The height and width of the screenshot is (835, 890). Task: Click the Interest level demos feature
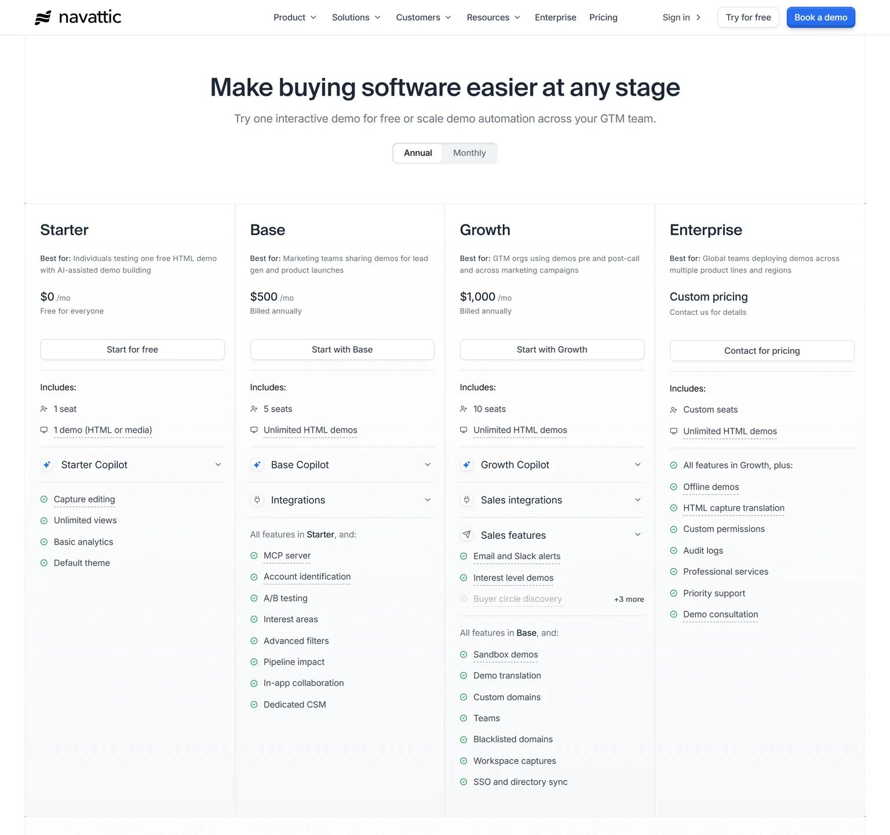pyautogui.click(x=513, y=578)
